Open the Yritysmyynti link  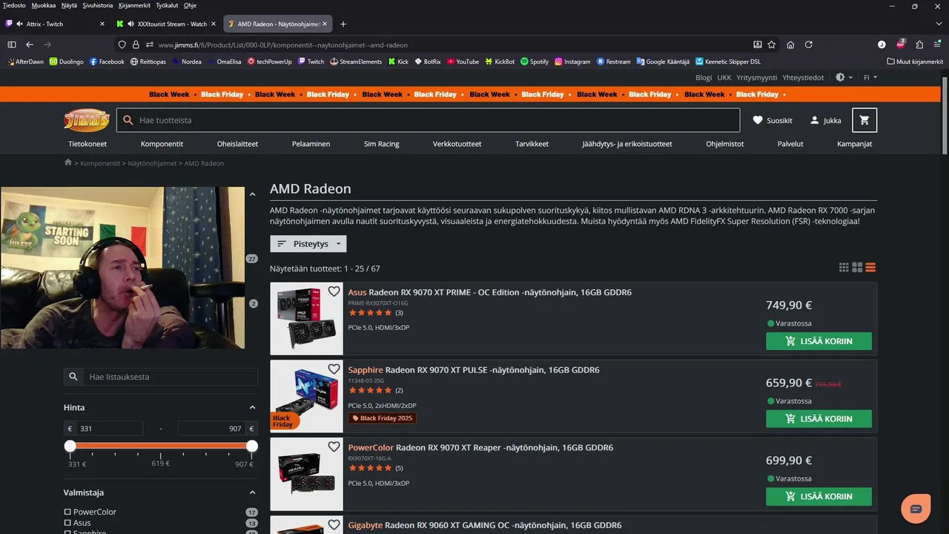tap(756, 77)
